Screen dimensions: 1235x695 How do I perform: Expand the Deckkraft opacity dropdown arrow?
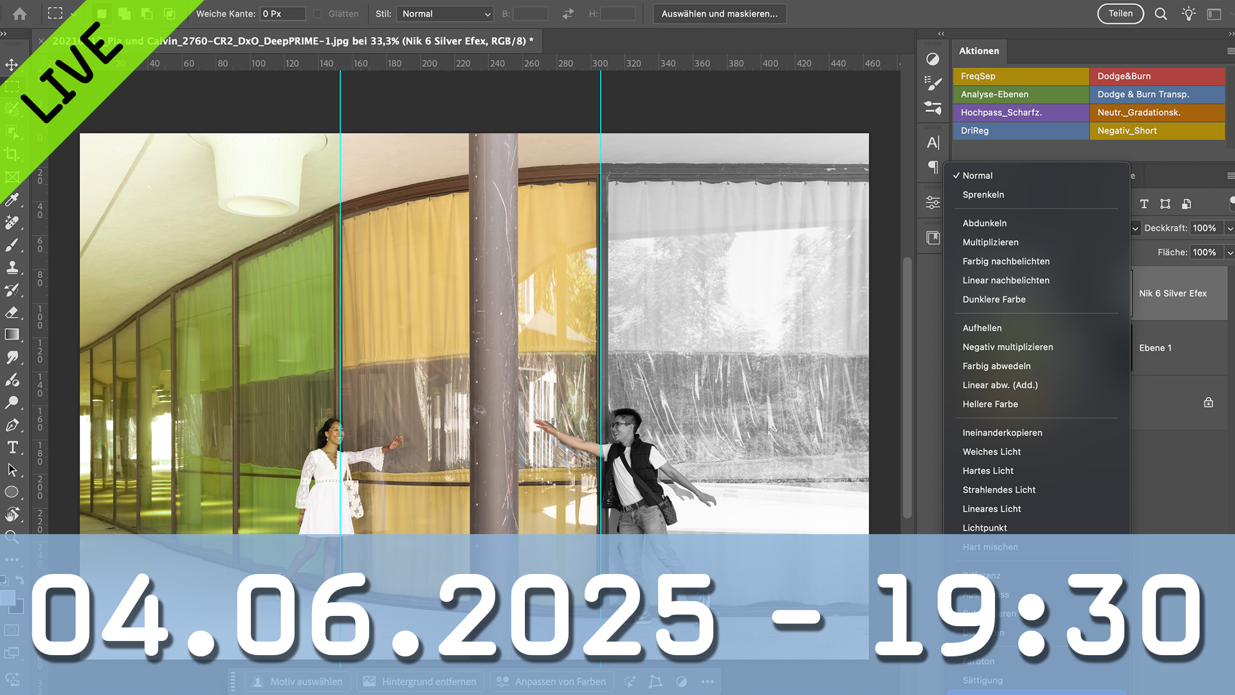(x=1229, y=228)
